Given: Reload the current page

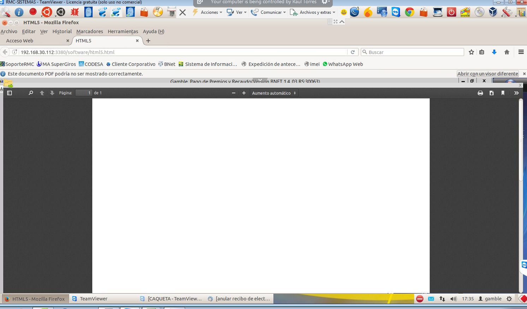Looking at the screenshot, I should point(353,52).
